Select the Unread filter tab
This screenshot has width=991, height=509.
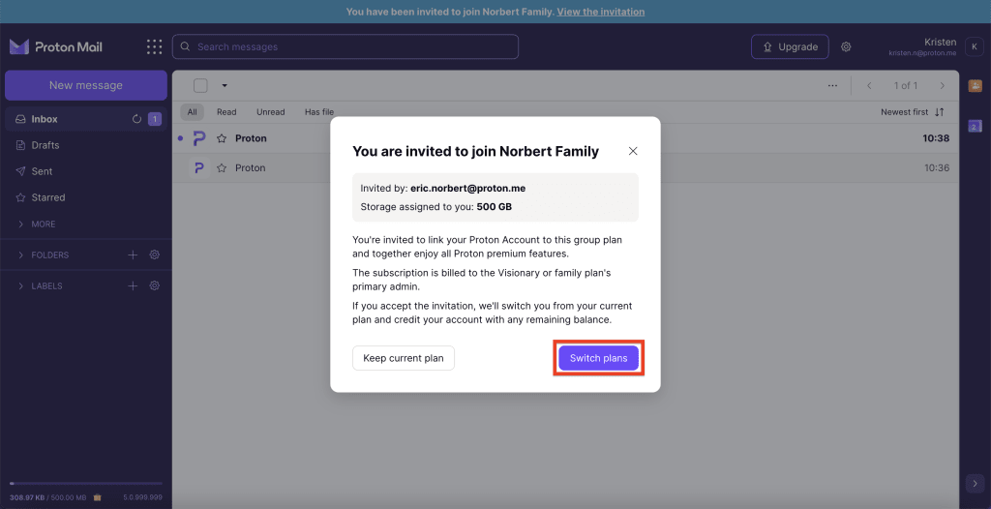[271, 112]
